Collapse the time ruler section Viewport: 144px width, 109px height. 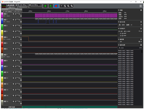point(119,28)
